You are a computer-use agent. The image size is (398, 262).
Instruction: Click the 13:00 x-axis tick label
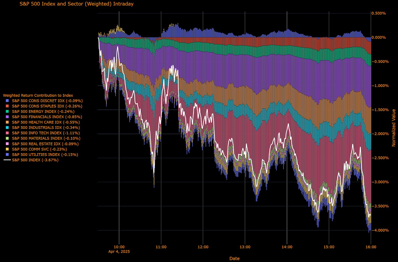(245, 247)
